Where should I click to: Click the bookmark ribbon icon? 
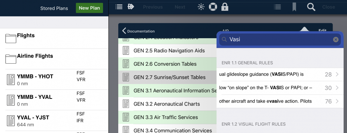294,7
